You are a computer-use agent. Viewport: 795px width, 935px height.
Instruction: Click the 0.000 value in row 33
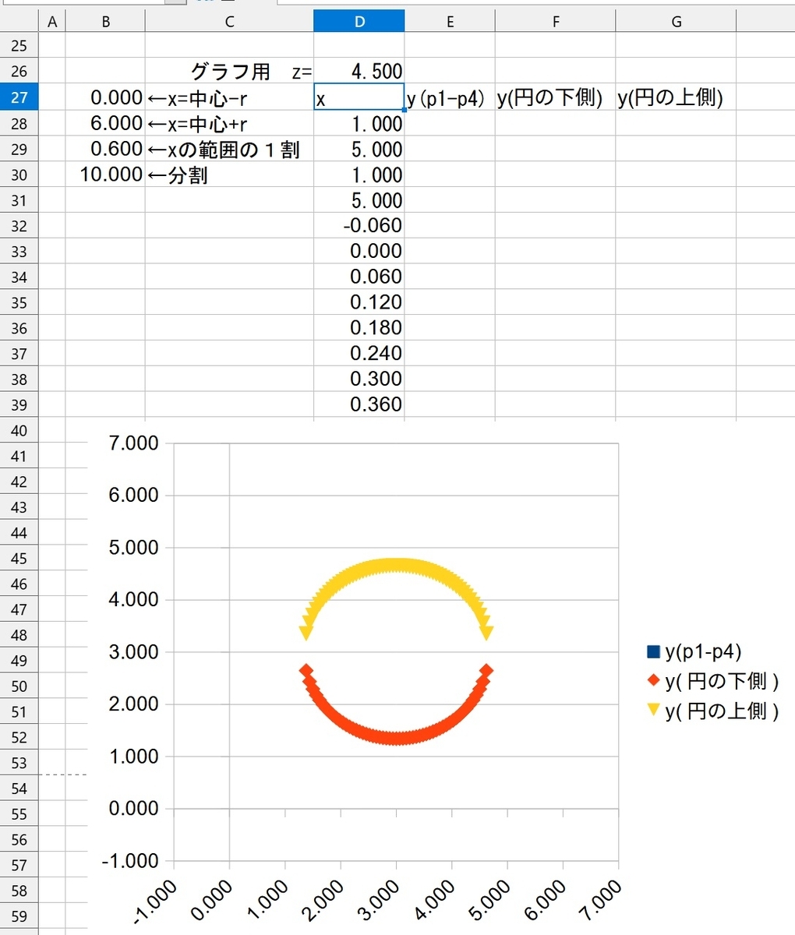coord(359,251)
